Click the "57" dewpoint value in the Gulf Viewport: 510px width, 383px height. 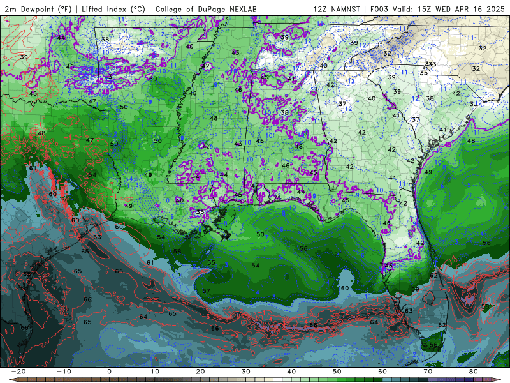click(206, 291)
